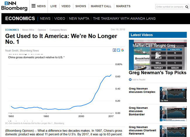Click the 0.80% axis label
The height and width of the screenshot is (137, 190).
coord(119,64)
